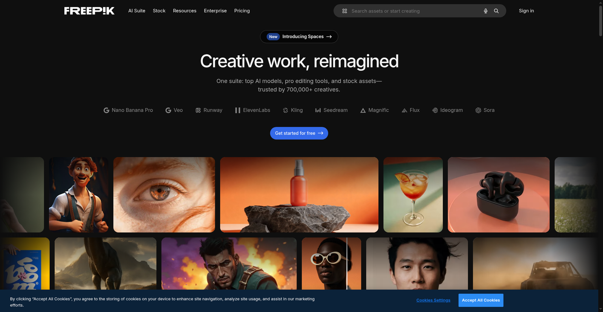Screen dimensions: 603x312
Task: Open the AI Suite menu
Action: pos(136,11)
